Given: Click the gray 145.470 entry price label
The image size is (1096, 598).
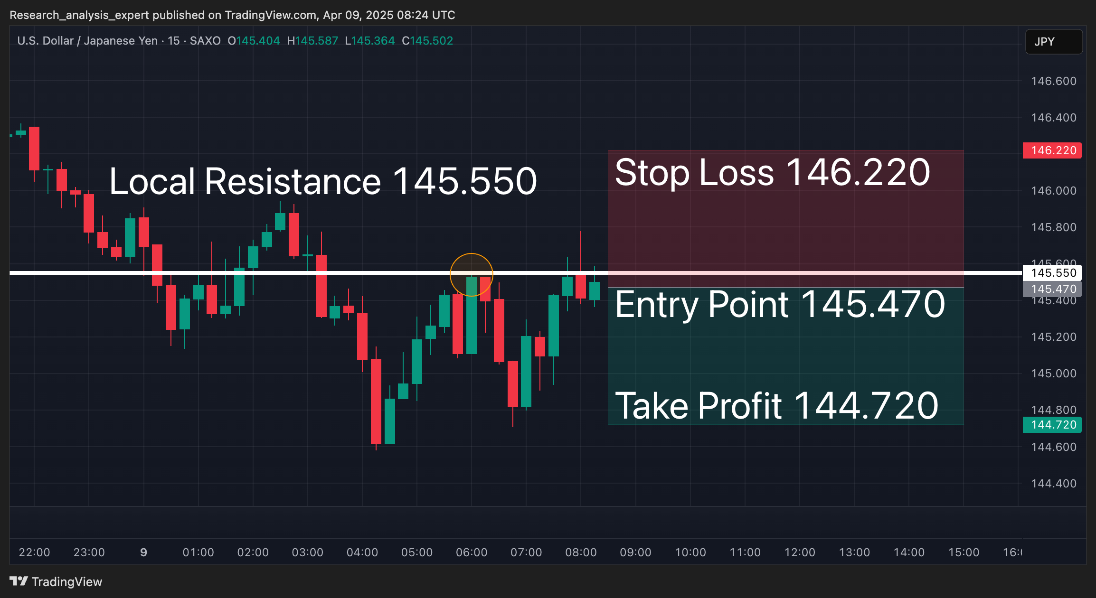Looking at the screenshot, I should coord(1052,289).
